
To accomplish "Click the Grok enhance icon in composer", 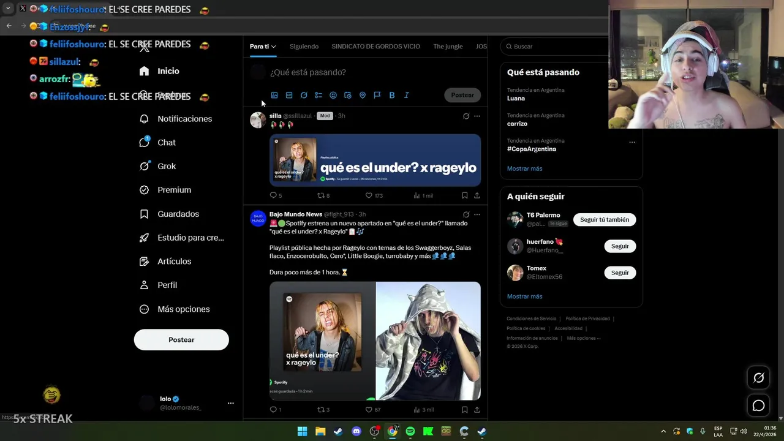I will (304, 95).
